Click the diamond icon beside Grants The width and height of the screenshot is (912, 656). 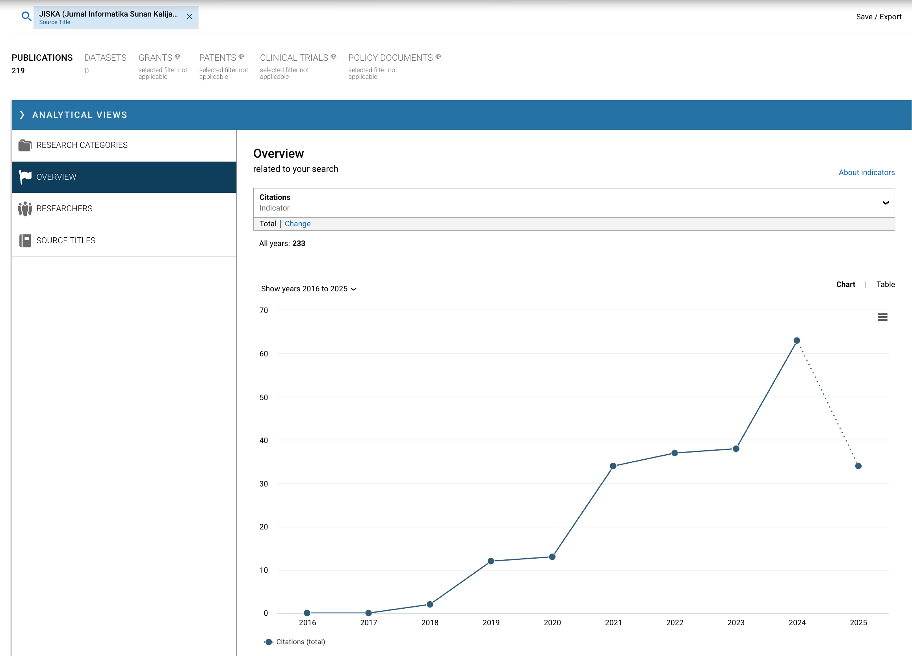pos(177,57)
